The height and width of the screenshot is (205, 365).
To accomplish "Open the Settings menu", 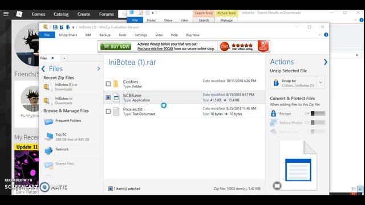I will 141,35.
